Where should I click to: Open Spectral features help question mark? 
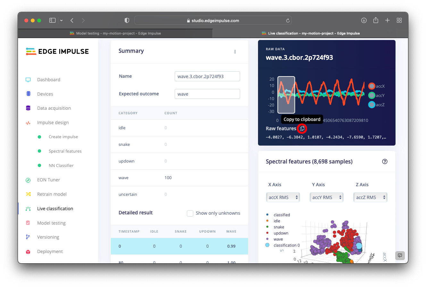385,162
